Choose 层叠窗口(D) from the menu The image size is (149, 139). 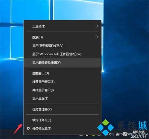pos(62,73)
